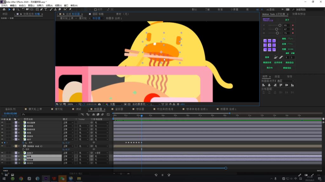Open blend mode dropdown for layer 1
Image resolution: width=325 pixels, height=182 pixels.
pyautogui.click(x=68, y=123)
